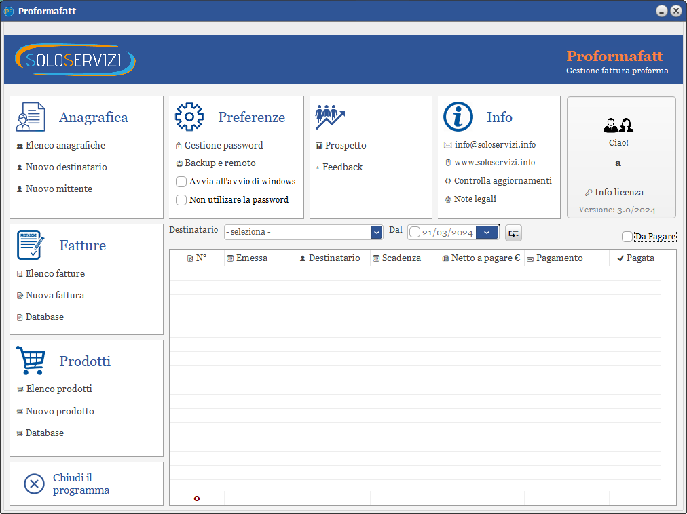
Task: Click the statistics people-chart icon
Action: (x=330, y=117)
